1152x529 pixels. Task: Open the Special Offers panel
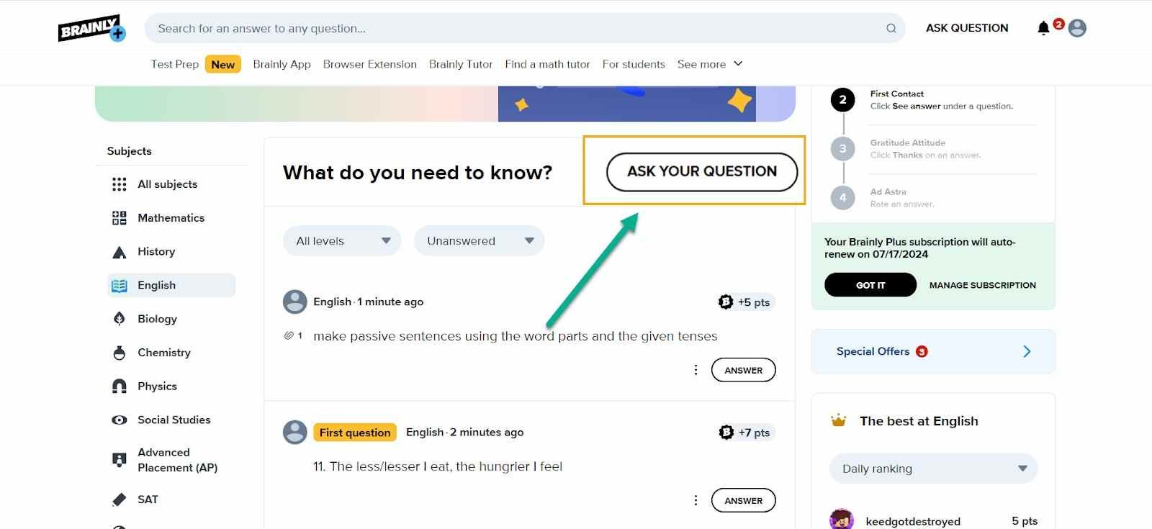[933, 351]
